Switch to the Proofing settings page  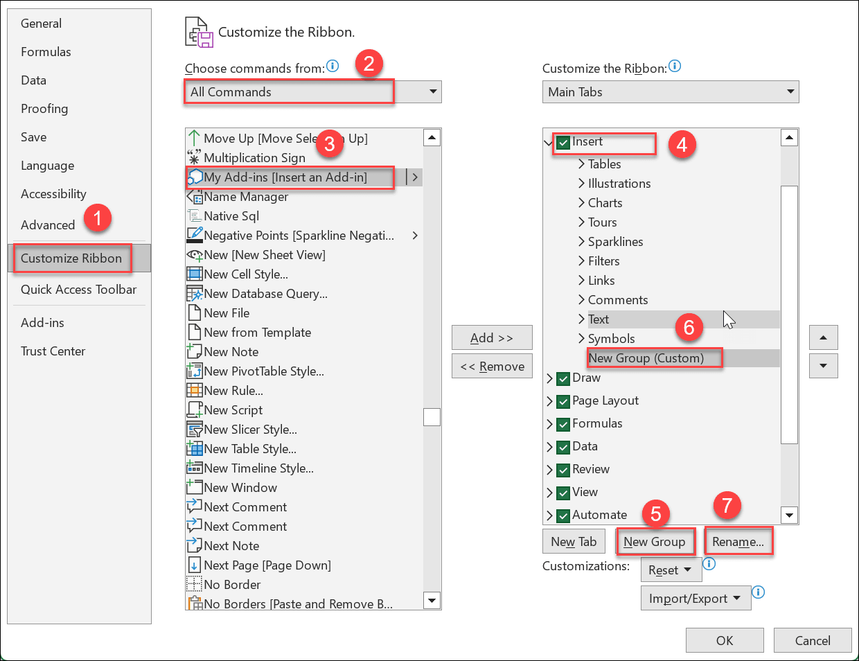44,108
